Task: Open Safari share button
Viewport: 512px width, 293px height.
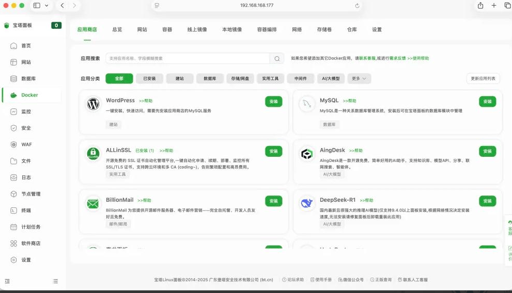Action: tap(480, 6)
